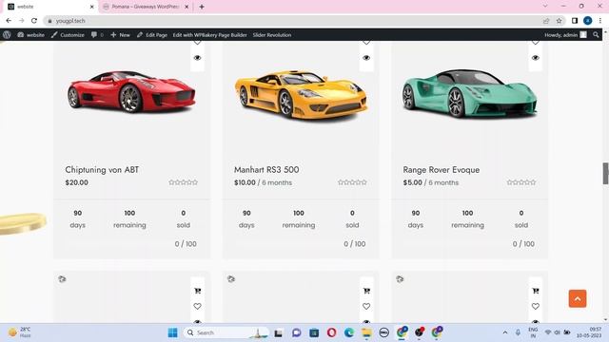Viewport: 609px width, 342px height.
Task: Open the Range Rover Evoque product title
Action: click(442, 169)
